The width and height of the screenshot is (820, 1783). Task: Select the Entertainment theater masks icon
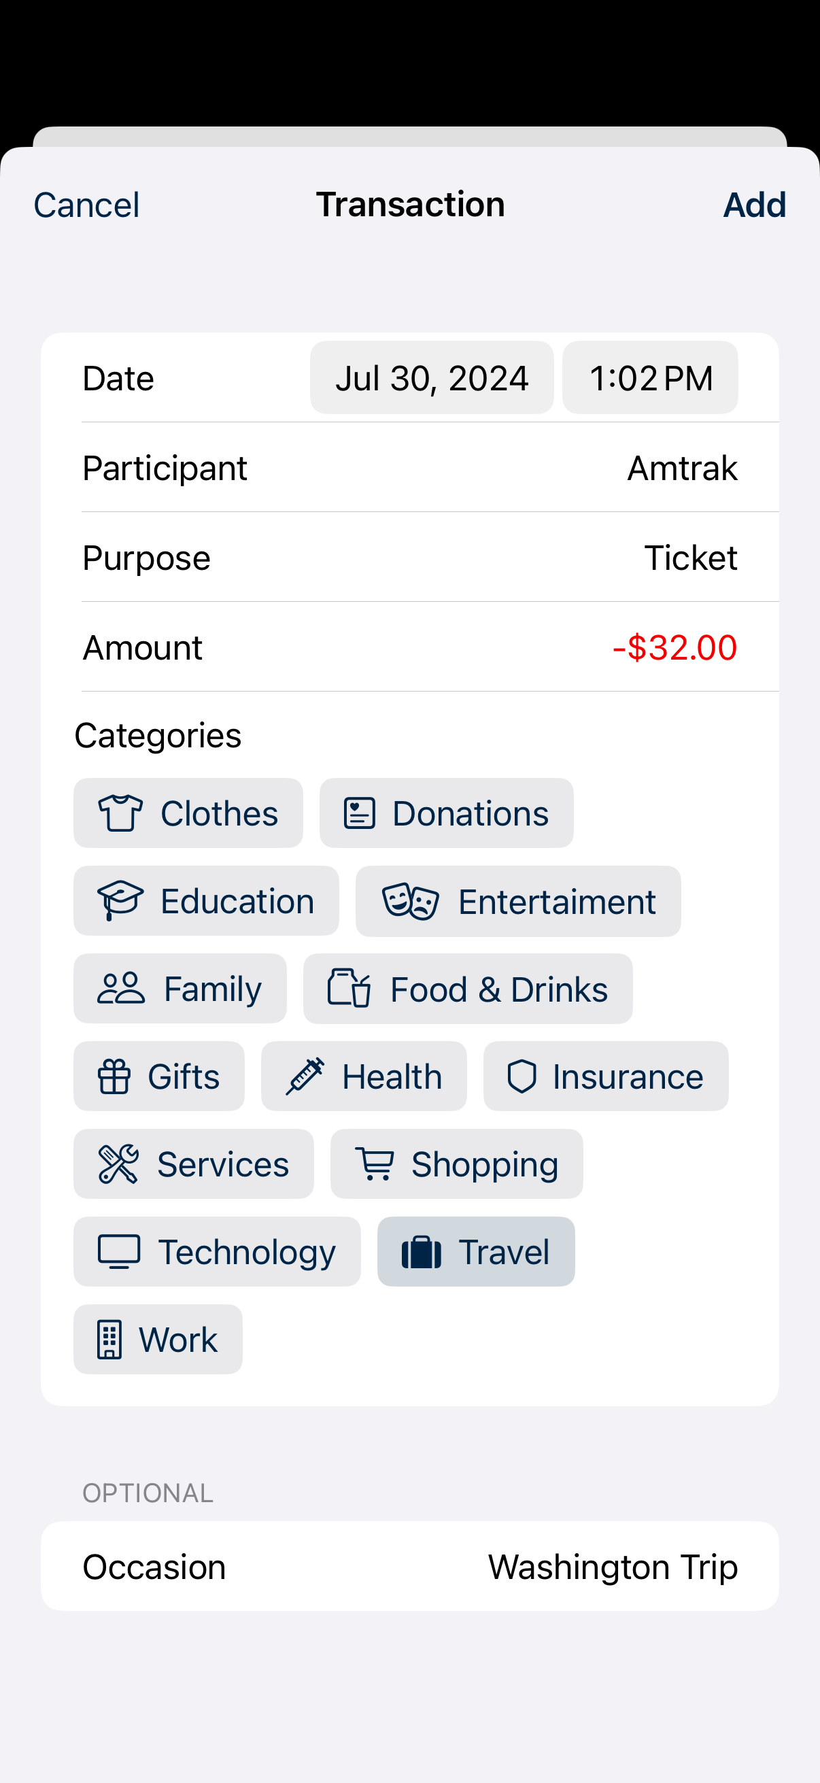click(411, 901)
